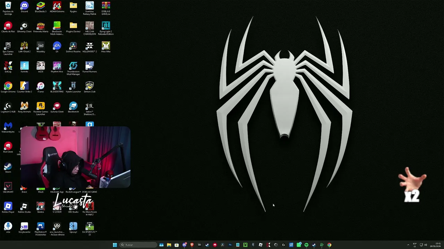This screenshot has width=444, height=249.
Task: Select the BLOODSTRIKE desktop icon
Action: (57, 87)
